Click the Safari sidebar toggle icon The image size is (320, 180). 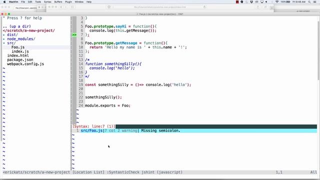(72, 7)
